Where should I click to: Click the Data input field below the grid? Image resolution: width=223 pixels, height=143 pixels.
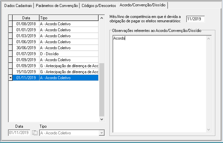pos(19,133)
